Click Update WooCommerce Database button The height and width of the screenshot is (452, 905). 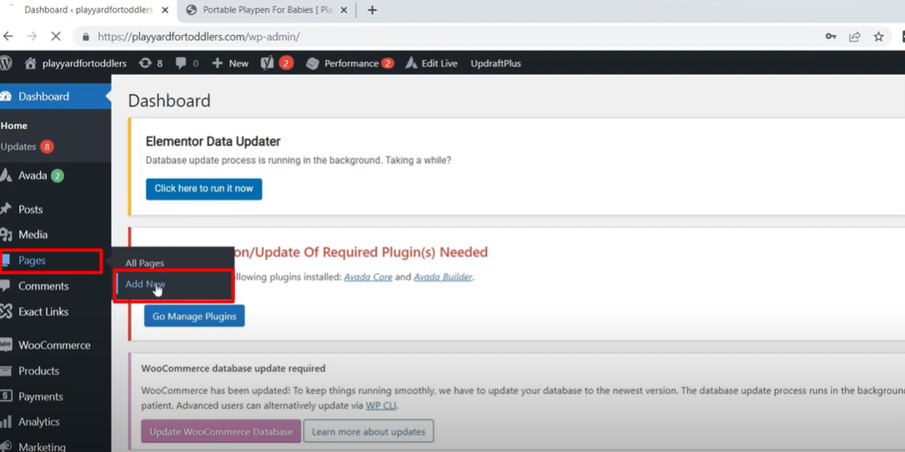pyautogui.click(x=221, y=431)
